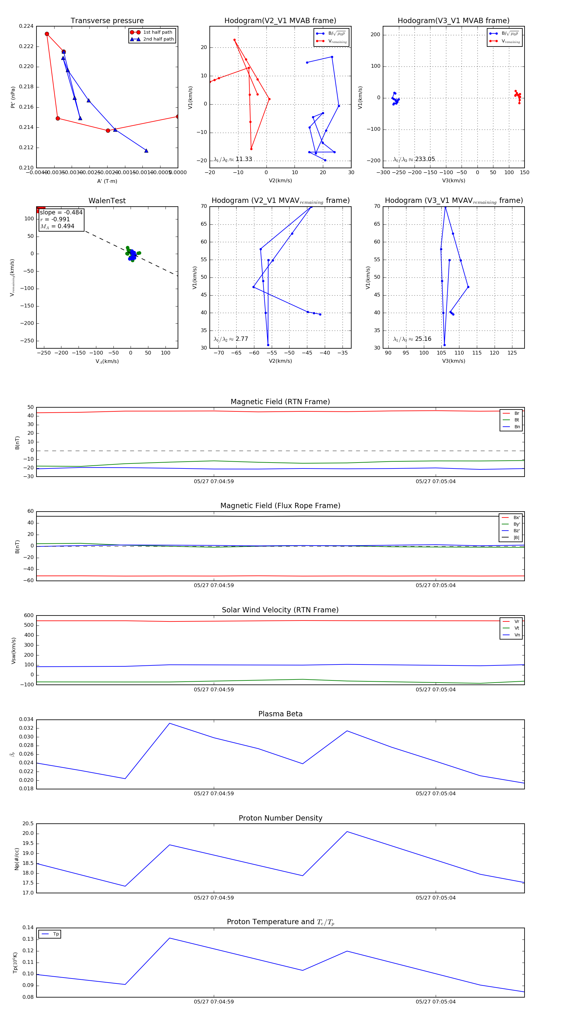Click the "Proton Temperature and Te/Tp" title
The width and height of the screenshot is (561, 1030).
[280, 922]
